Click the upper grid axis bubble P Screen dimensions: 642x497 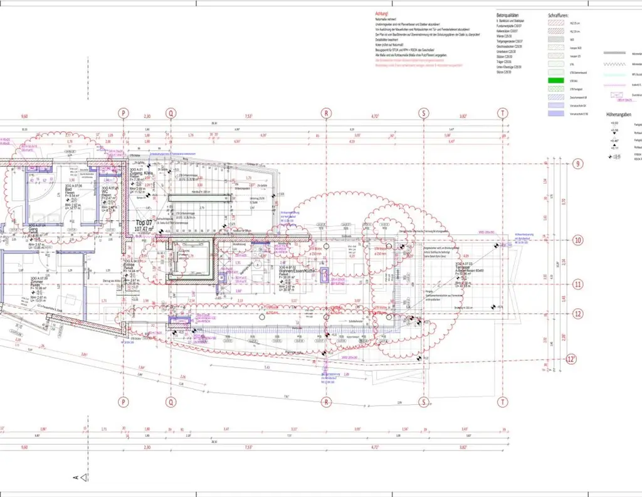124,114
